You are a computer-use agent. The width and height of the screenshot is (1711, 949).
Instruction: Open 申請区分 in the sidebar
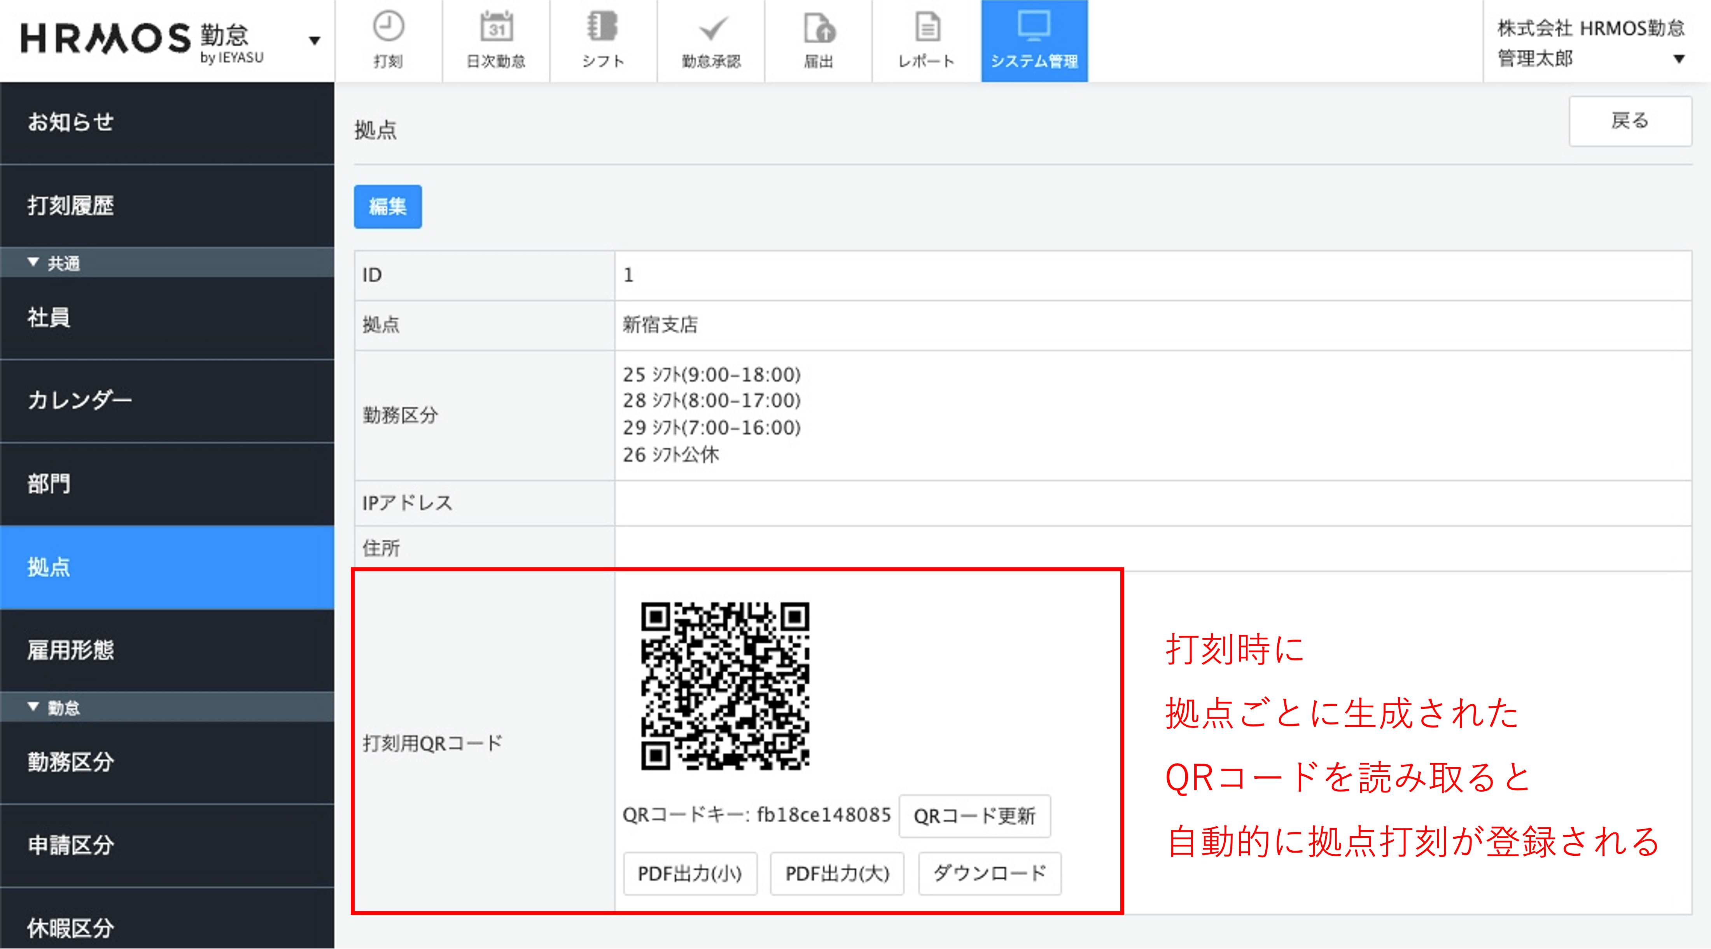pos(167,846)
